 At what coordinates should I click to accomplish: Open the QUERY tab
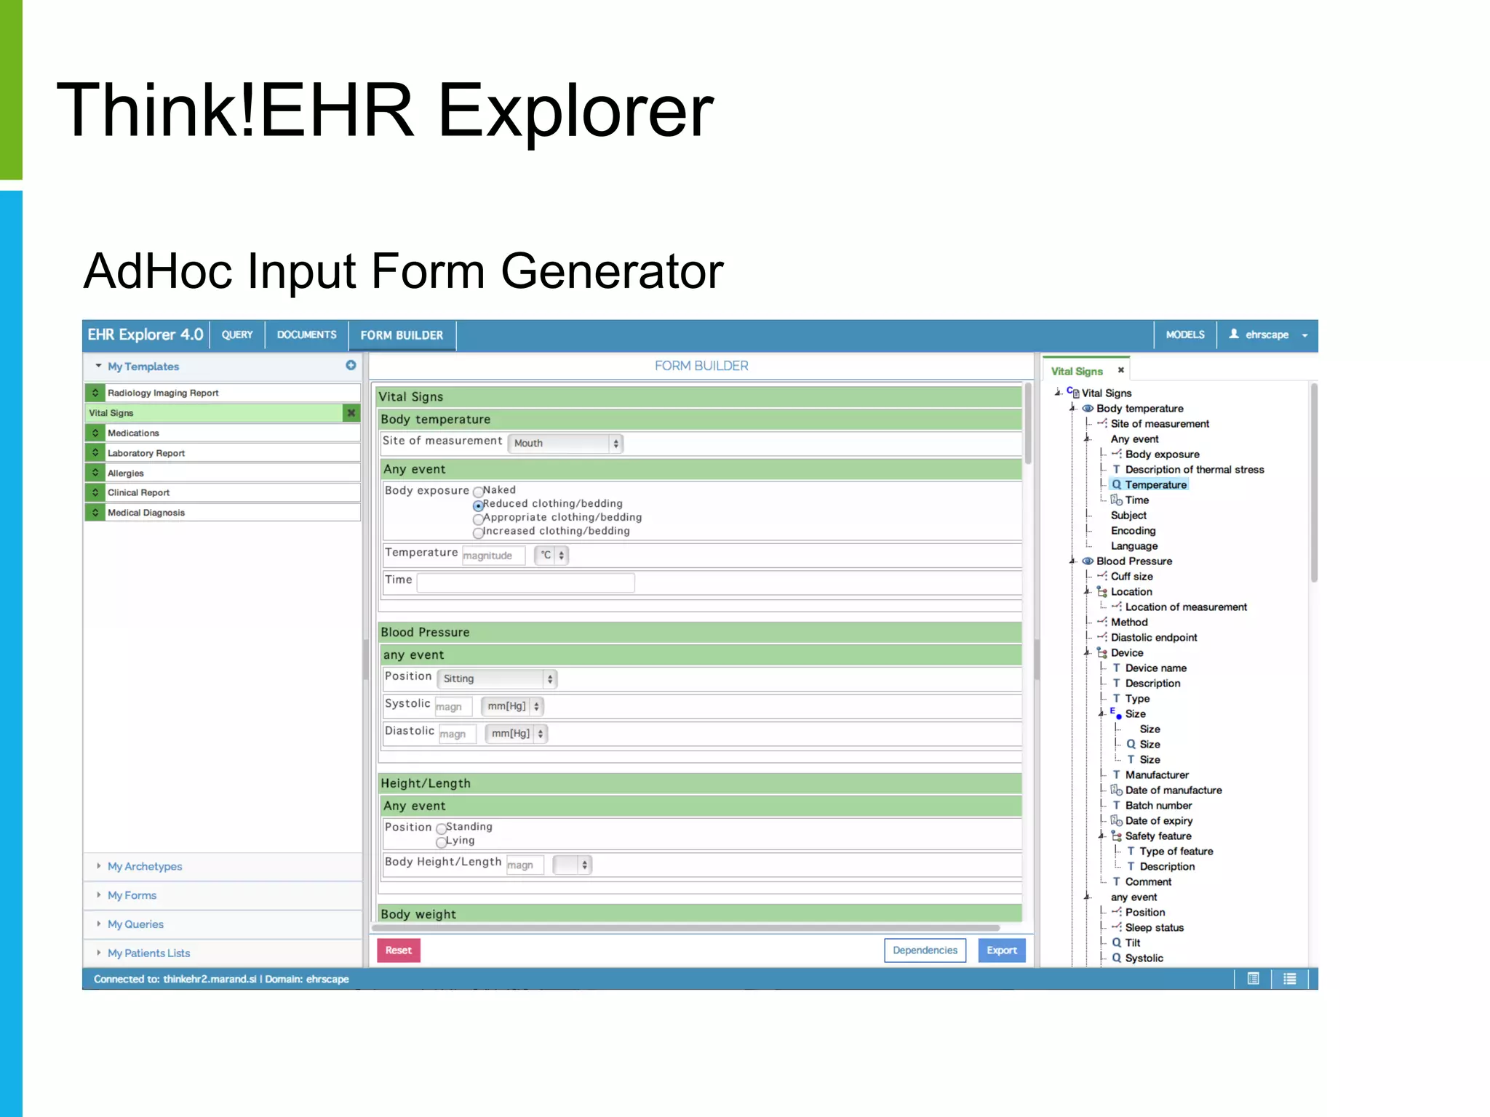[237, 335]
